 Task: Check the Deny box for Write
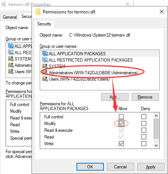click(144, 143)
